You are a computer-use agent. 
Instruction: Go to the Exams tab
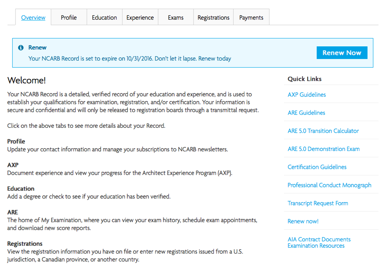click(x=175, y=17)
